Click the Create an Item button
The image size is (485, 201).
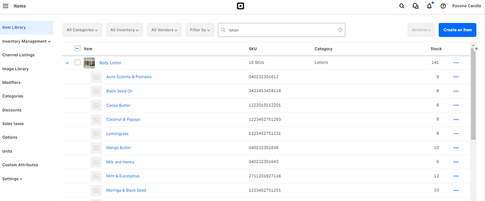(457, 30)
